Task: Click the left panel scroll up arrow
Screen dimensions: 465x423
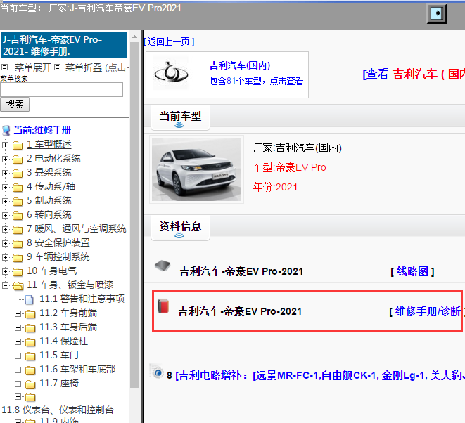Action: pyautogui.click(x=134, y=37)
